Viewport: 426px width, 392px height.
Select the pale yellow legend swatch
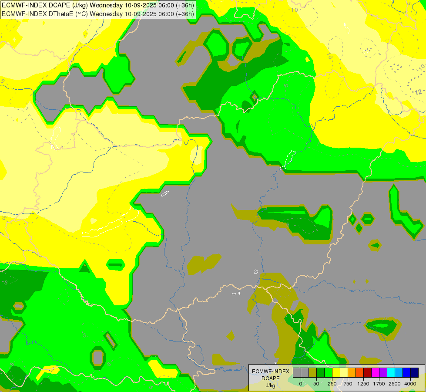pos(344,372)
